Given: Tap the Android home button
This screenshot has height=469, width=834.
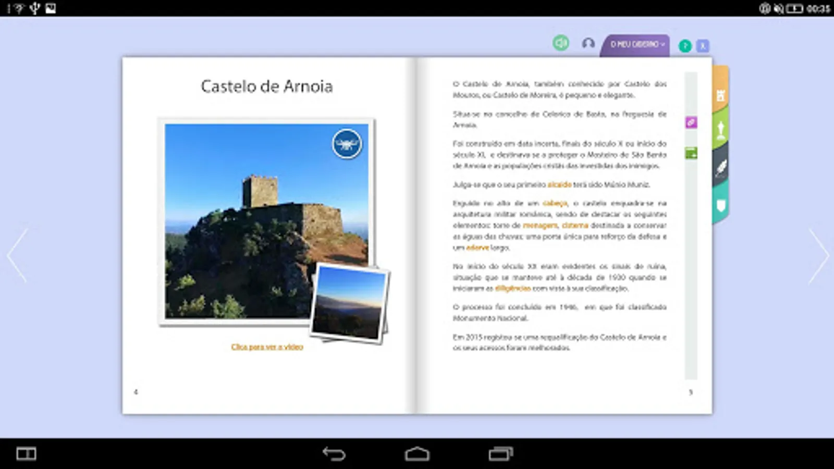Looking at the screenshot, I should pos(417,454).
